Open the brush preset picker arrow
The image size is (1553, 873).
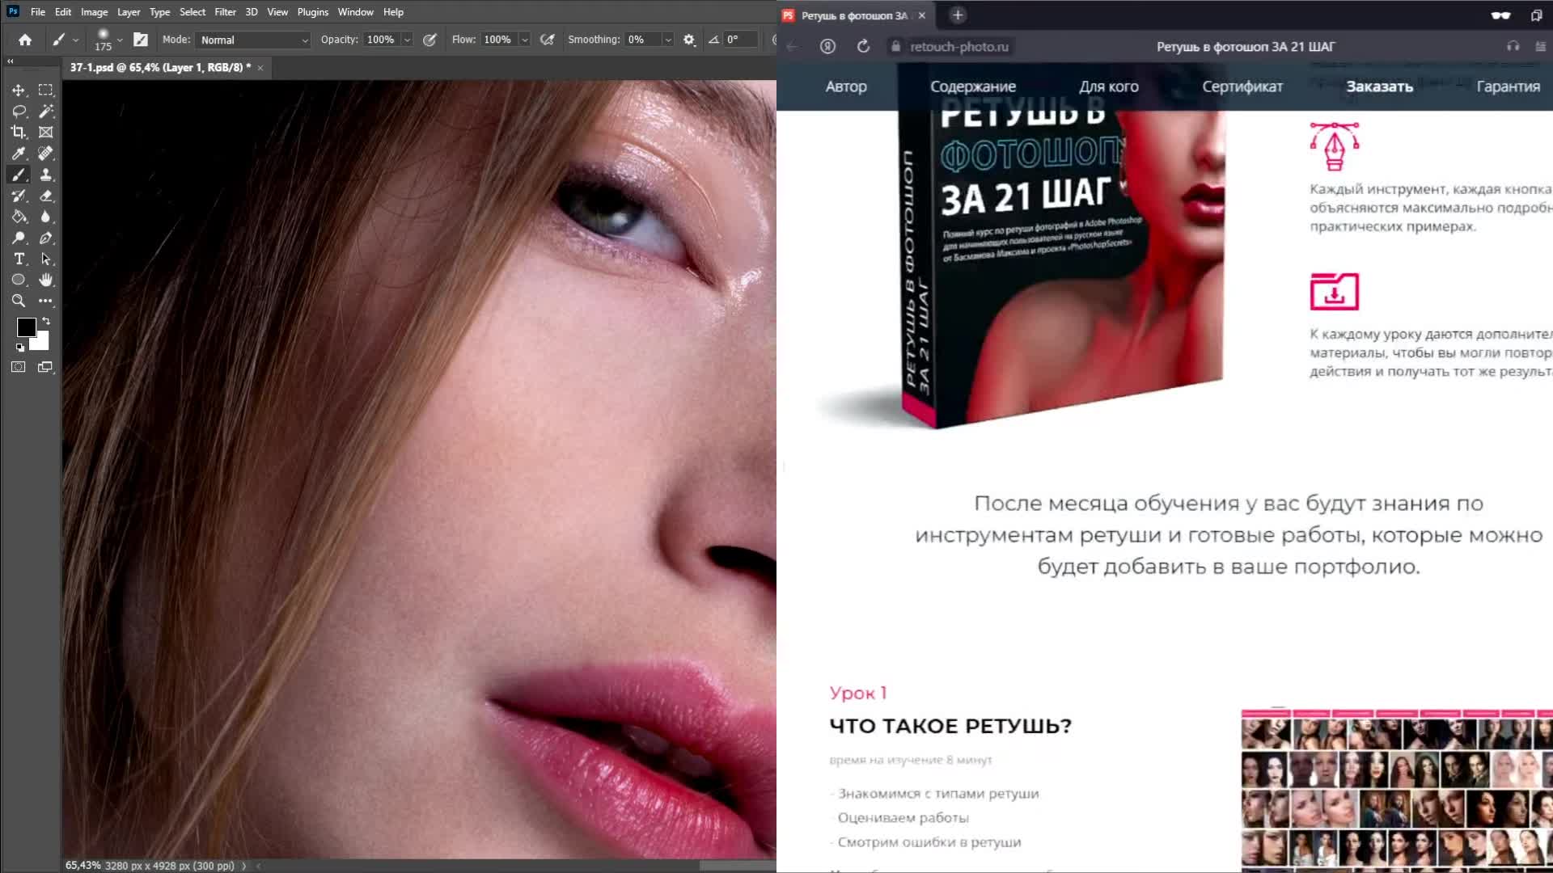[120, 40]
